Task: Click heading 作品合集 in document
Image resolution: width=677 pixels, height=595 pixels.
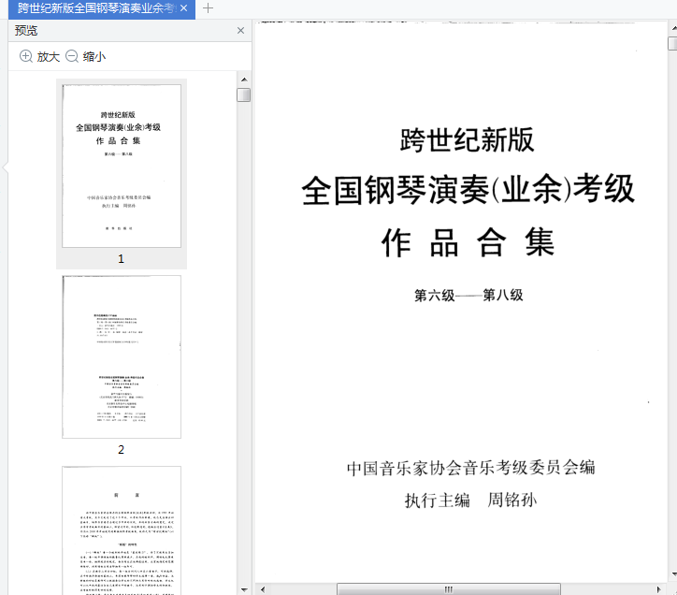Action: pos(468,243)
